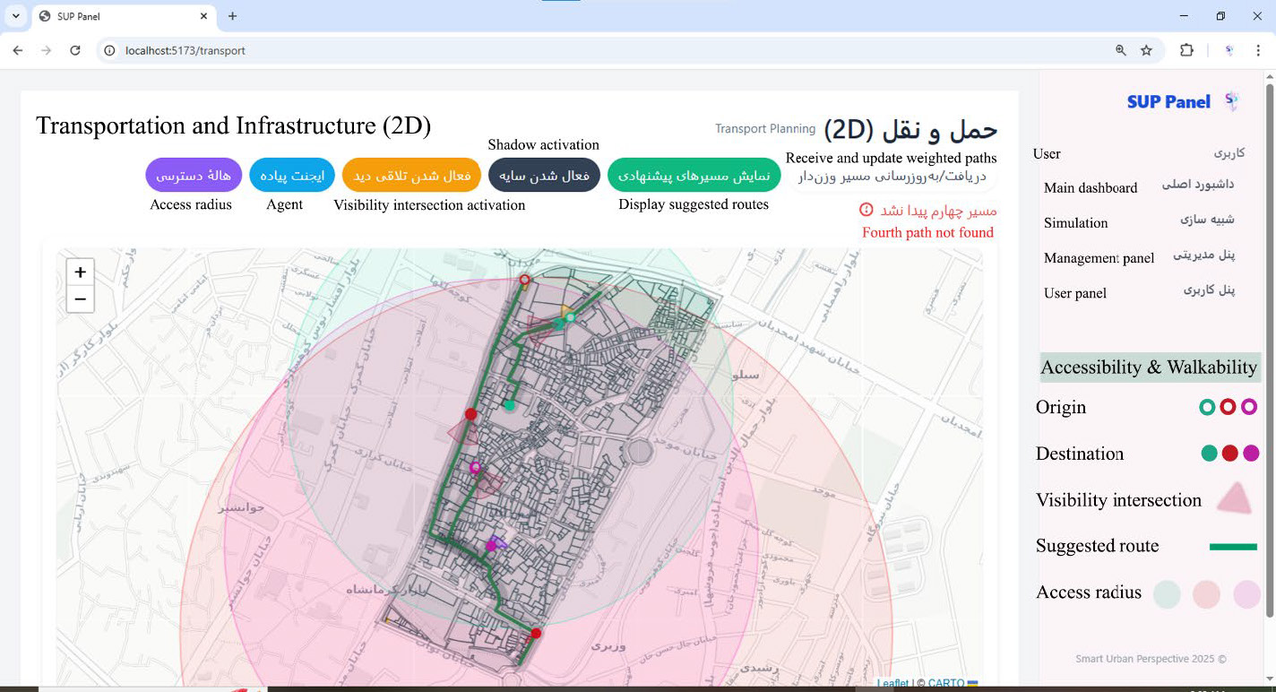This screenshot has height=692, width=1276.
Task: Click the map zoom out minus button
Action: coord(80,298)
